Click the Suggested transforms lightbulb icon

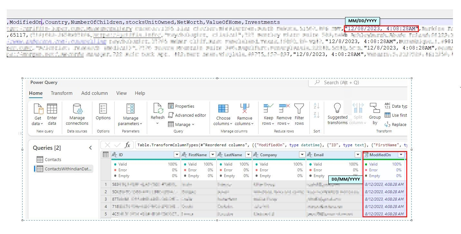[337, 108]
